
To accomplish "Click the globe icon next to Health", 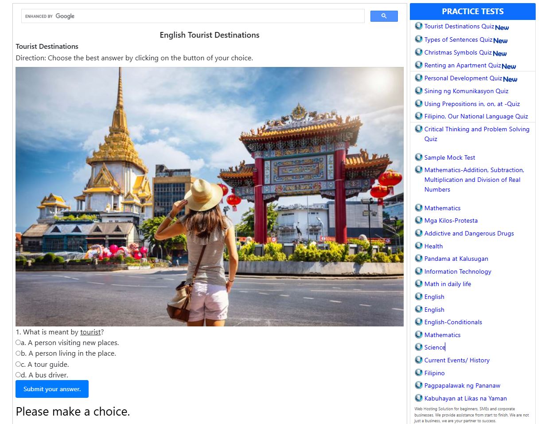I will pos(418,246).
